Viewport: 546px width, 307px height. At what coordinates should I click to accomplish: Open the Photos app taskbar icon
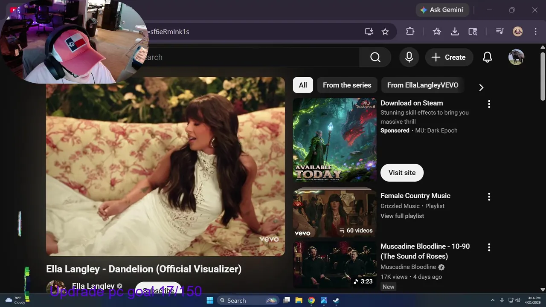(x=324, y=300)
